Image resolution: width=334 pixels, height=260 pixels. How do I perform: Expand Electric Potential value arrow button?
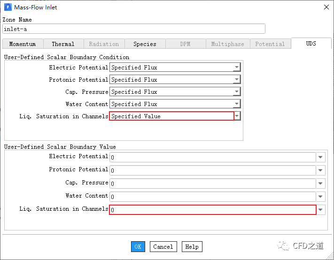pyautogui.click(x=320, y=157)
